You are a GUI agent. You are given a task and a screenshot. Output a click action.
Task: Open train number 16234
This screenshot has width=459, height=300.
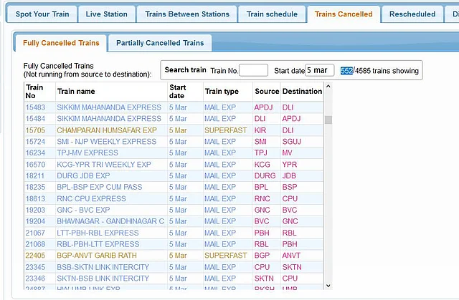35,153
